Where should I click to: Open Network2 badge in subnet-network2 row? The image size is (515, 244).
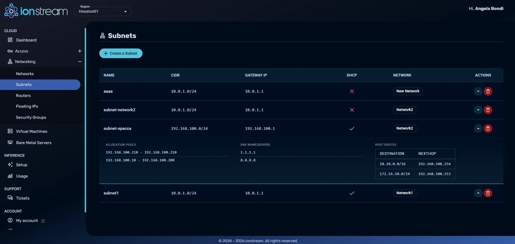[405, 110]
